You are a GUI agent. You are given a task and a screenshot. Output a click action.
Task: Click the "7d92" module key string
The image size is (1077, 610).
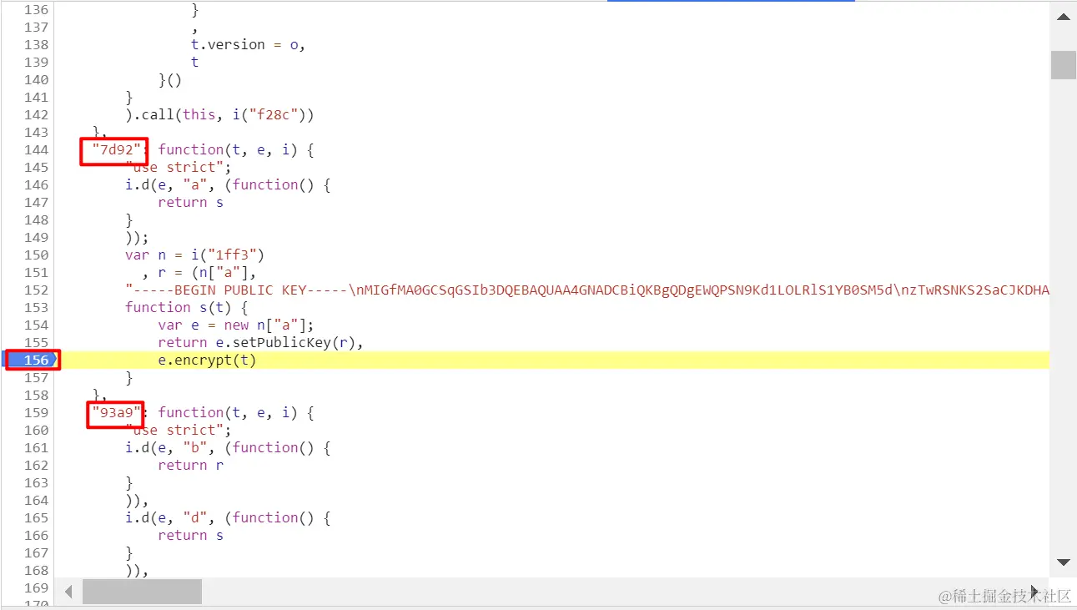pyautogui.click(x=117, y=149)
